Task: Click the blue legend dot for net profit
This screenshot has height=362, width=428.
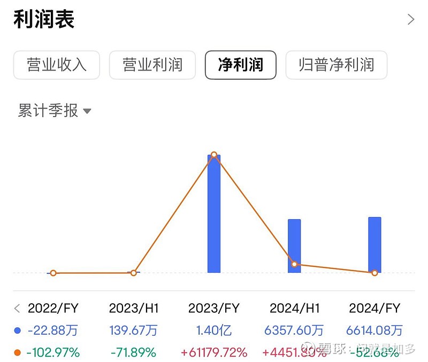Action: click(18, 330)
